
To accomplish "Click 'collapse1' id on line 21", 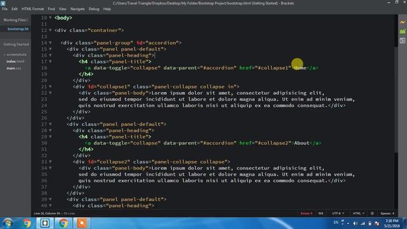I will [113, 87].
